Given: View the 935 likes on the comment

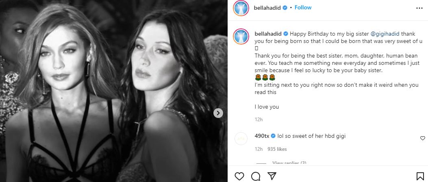Looking at the screenshot, I should 276,149.
